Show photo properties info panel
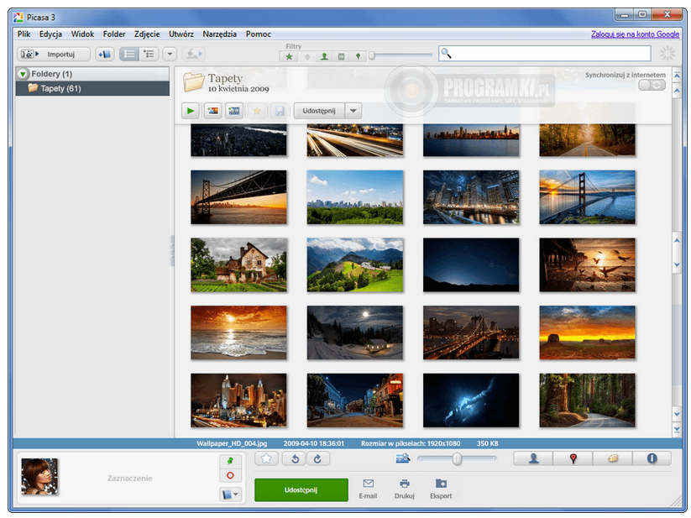Viewport: 691px width, 518px height. pyautogui.click(x=652, y=458)
